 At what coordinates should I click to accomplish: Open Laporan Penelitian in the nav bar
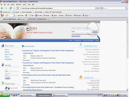coord(88,40)
